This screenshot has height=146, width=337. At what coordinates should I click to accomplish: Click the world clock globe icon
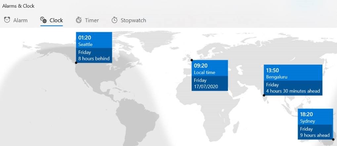tap(43, 20)
